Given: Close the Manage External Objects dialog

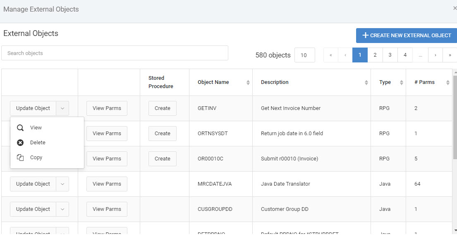Looking at the screenshot, I should [455, 8].
